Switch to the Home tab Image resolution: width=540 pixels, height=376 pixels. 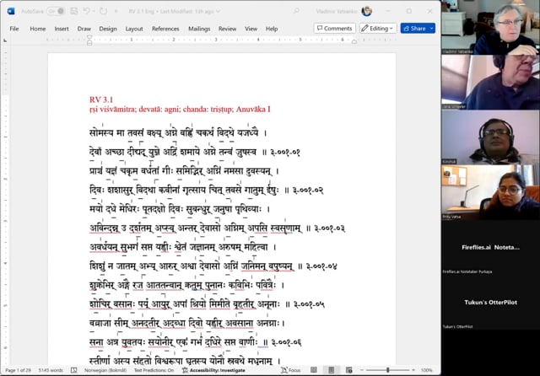38,29
